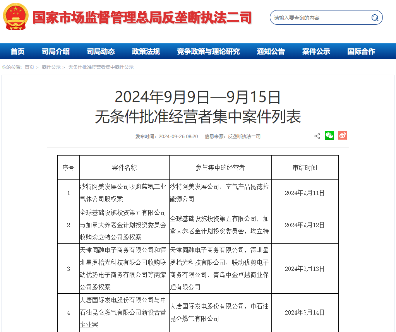Click the site title 国家市场监督管理总局反垄断执法二司
Screen dimensions: 396x332
point(142,17)
